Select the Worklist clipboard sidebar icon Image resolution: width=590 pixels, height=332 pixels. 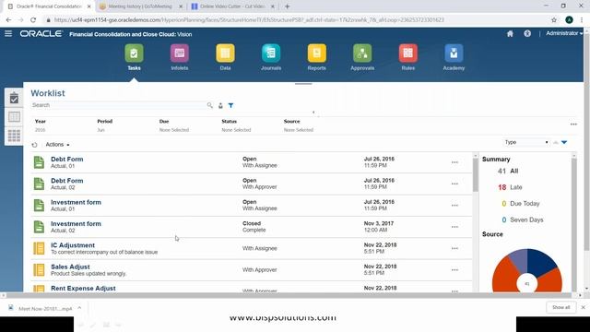click(x=14, y=99)
